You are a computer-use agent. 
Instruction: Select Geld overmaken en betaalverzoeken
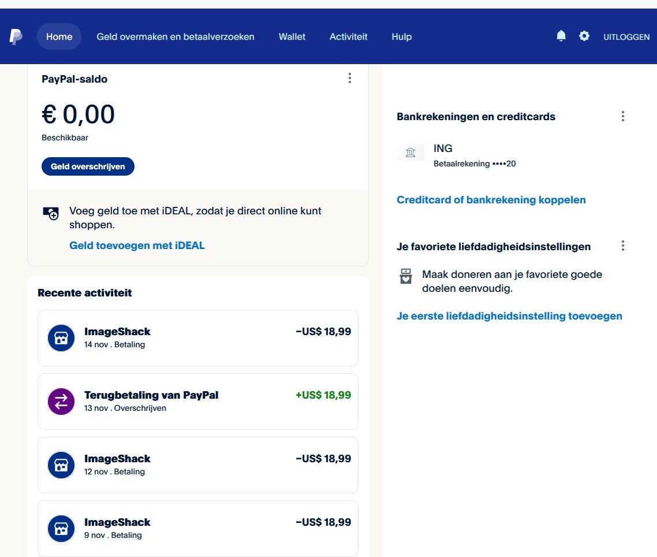click(176, 36)
